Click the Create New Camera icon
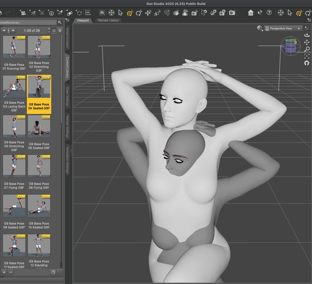 23,13
